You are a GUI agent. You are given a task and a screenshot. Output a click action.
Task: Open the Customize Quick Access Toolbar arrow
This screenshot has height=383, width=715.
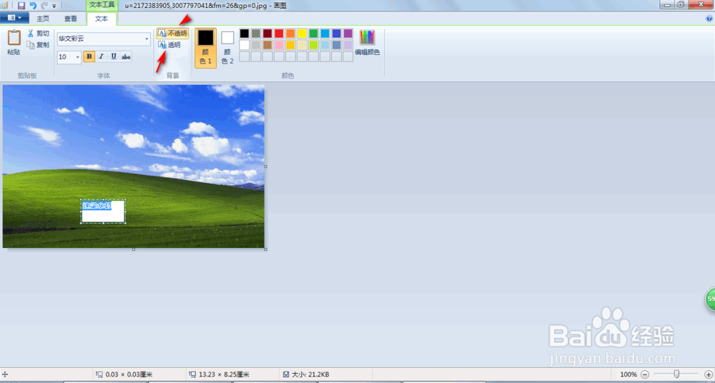(x=54, y=6)
